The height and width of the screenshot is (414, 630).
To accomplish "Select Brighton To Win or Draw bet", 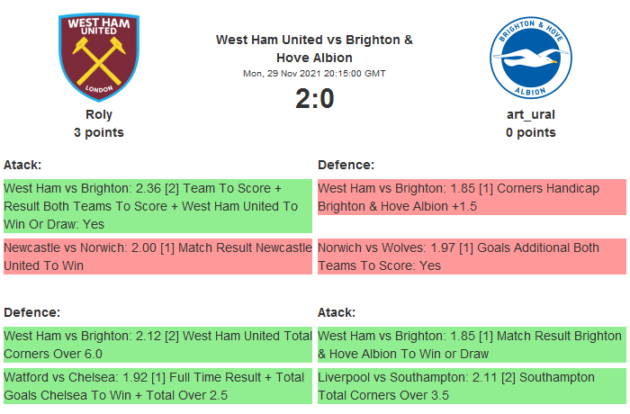I will (x=471, y=344).
